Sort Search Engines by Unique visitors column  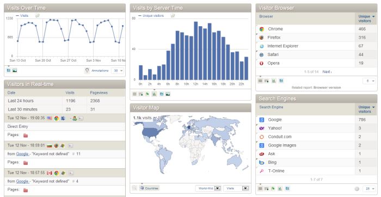coord(366,109)
